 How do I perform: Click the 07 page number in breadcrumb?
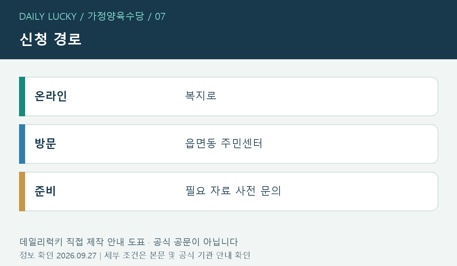click(160, 16)
